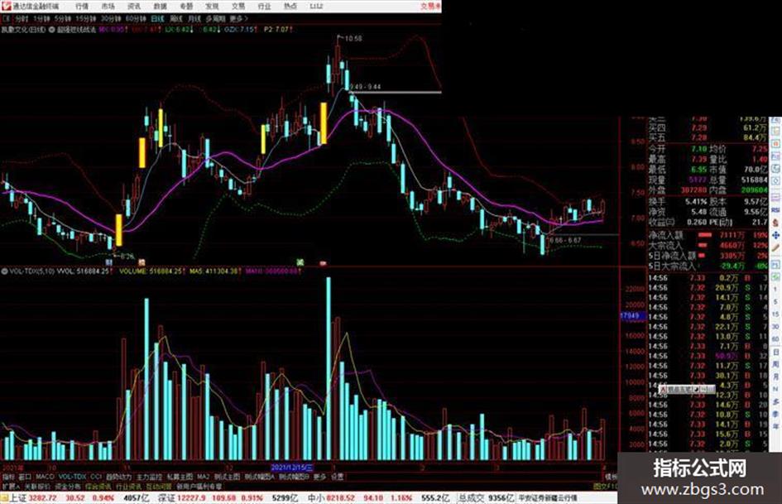782x504 pixels.
Task: Click the indicator settings gear beside stock name
Action: (x=52, y=30)
